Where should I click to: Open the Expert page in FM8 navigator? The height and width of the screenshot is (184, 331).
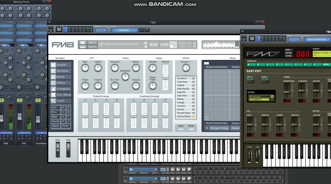(61, 101)
